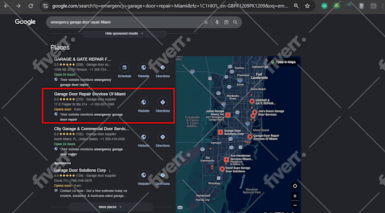Open the Google logo homepage link
385x213 pixels.
coord(25,22)
